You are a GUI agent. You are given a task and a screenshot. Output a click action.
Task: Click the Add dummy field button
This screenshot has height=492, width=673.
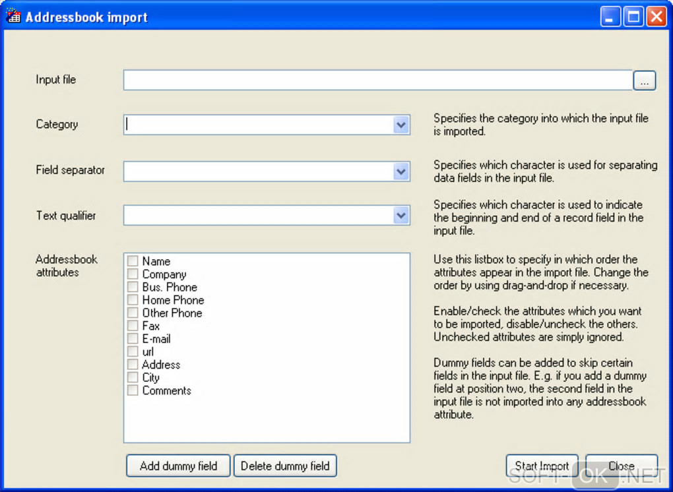coord(178,466)
